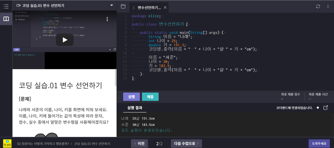Open the editor more options menu
The width and height of the screenshot is (334, 148).
(328, 6)
